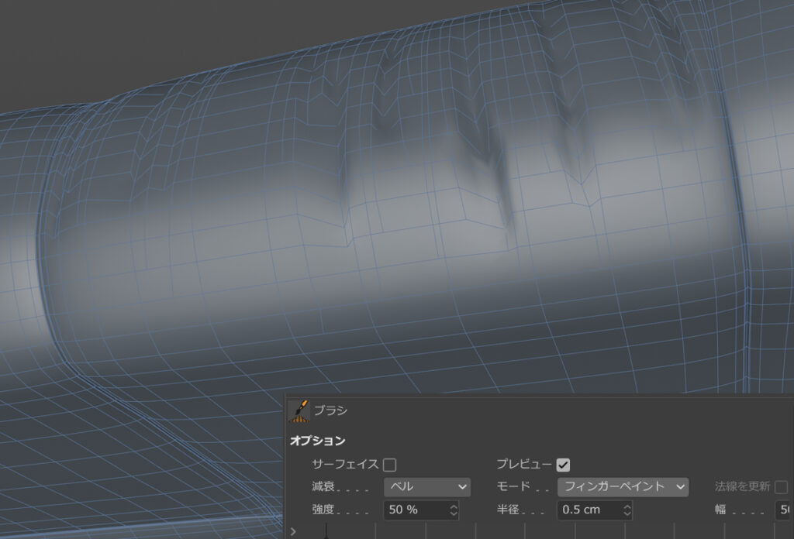The width and height of the screenshot is (794, 539).
Task: Click the ブラシ tool title label
Action: click(x=330, y=410)
